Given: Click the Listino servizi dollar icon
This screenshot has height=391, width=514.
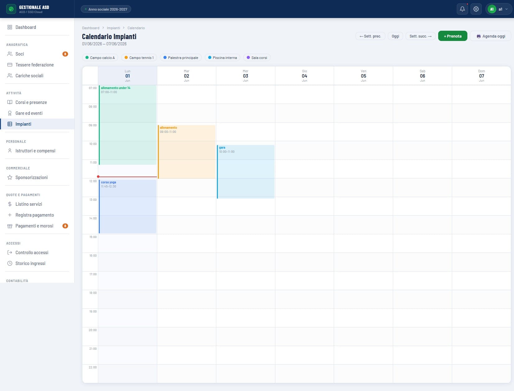Looking at the screenshot, I should [10, 204].
